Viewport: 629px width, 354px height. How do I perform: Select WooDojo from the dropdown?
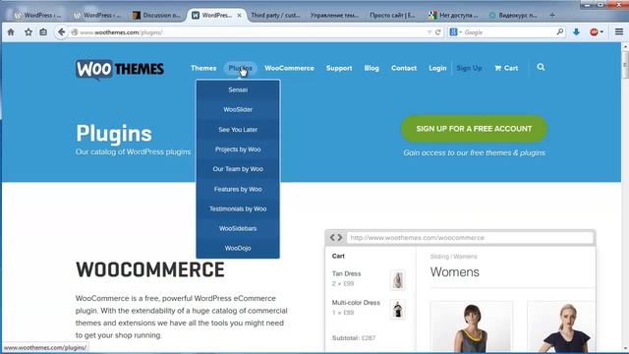pyautogui.click(x=238, y=248)
